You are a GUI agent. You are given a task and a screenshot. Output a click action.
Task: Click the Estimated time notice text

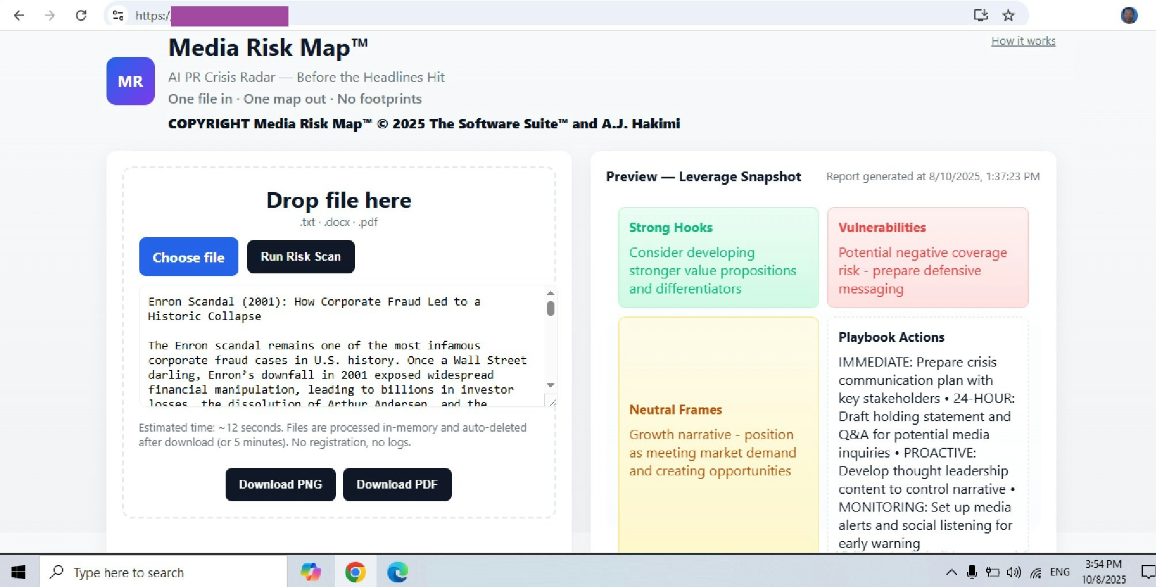(333, 435)
